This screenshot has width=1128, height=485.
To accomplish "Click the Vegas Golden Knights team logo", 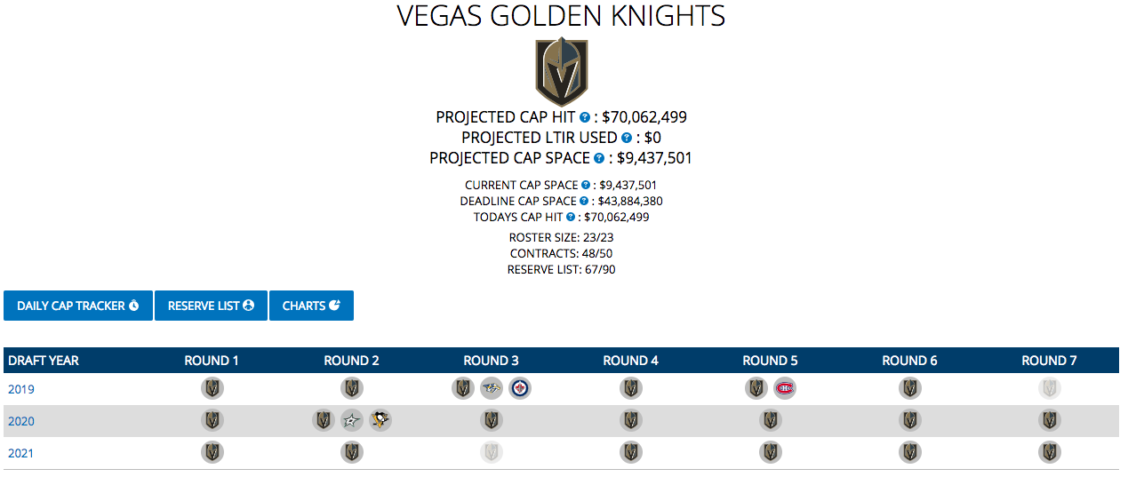I will pos(561,72).
